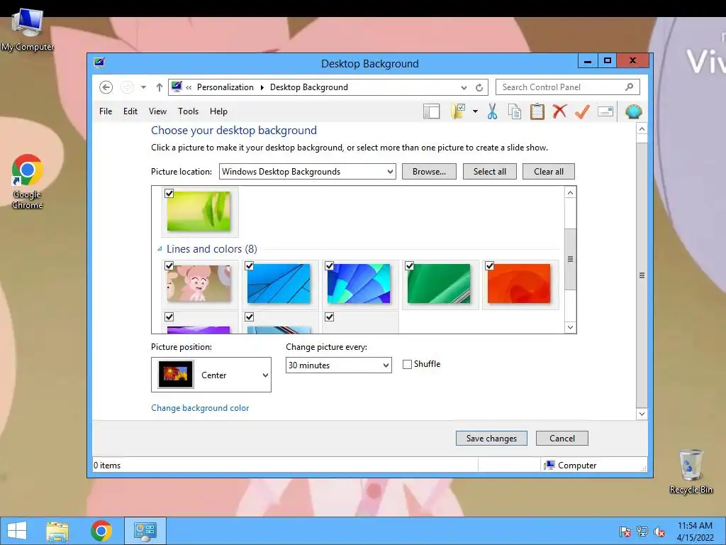The image size is (726, 545).
Task: Open Google Chrome desktop shortcut
Action: [x=28, y=181]
